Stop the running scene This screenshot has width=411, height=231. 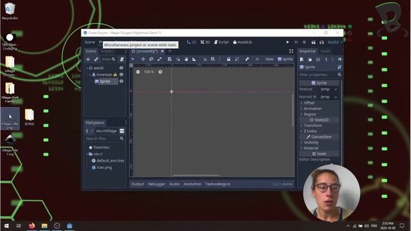tap(304, 42)
